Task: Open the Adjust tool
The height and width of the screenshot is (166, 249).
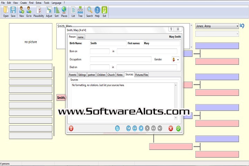Action: point(49,12)
